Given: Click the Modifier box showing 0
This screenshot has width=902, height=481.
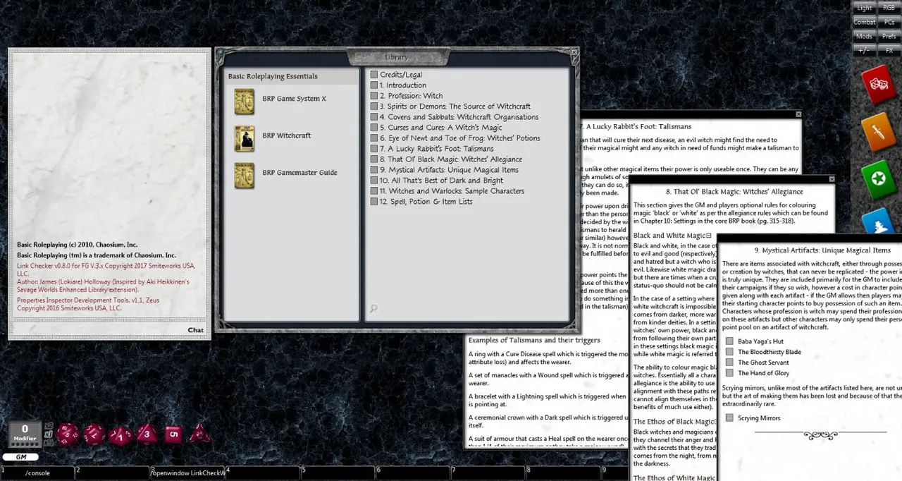Looking at the screenshot, I should coord(25,433).
